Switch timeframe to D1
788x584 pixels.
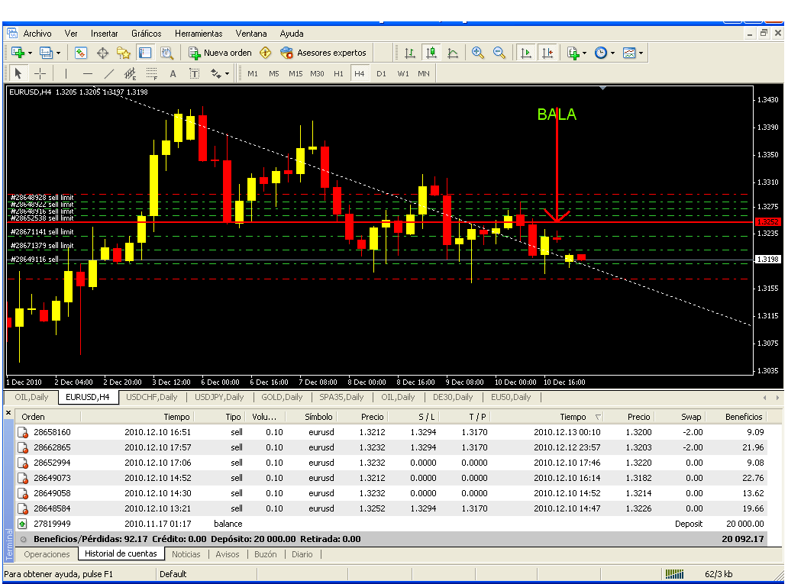382,74
